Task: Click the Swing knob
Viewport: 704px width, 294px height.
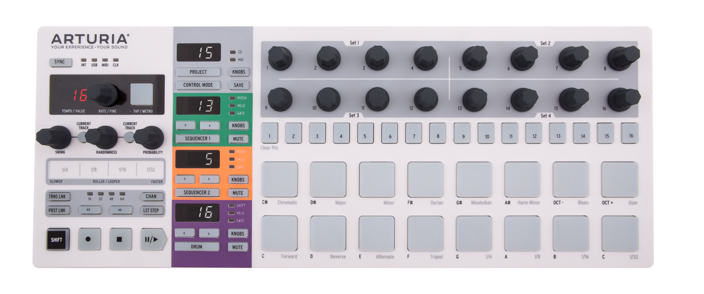Action: pyautogui.click(x=54, y=137)
